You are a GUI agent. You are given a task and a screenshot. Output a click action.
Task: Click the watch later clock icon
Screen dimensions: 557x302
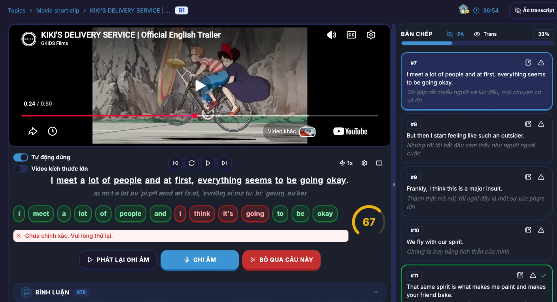click(53, 131)
